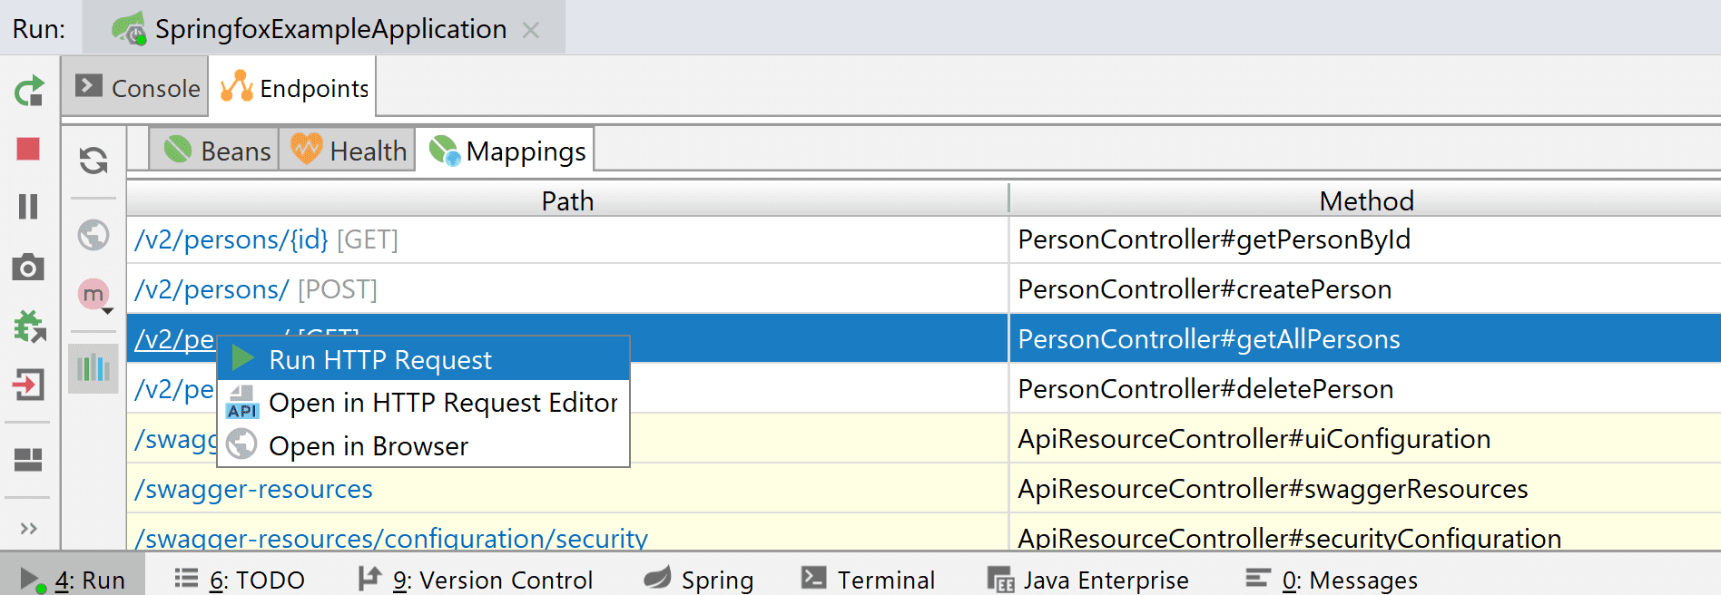
Task: Pause the program output
Action: click(29, 207)
